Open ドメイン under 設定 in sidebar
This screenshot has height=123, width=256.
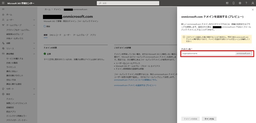pos(10,99)
